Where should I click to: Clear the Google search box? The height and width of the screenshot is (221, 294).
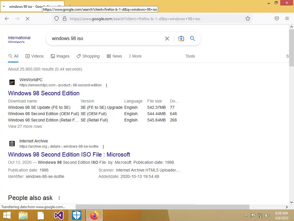[167, 39]
